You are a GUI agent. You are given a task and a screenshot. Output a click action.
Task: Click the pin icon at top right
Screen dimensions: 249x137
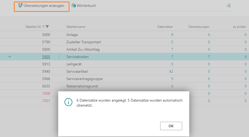[228, 6]
